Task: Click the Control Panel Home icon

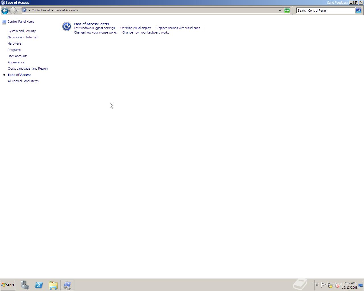Action: point(4,22)
